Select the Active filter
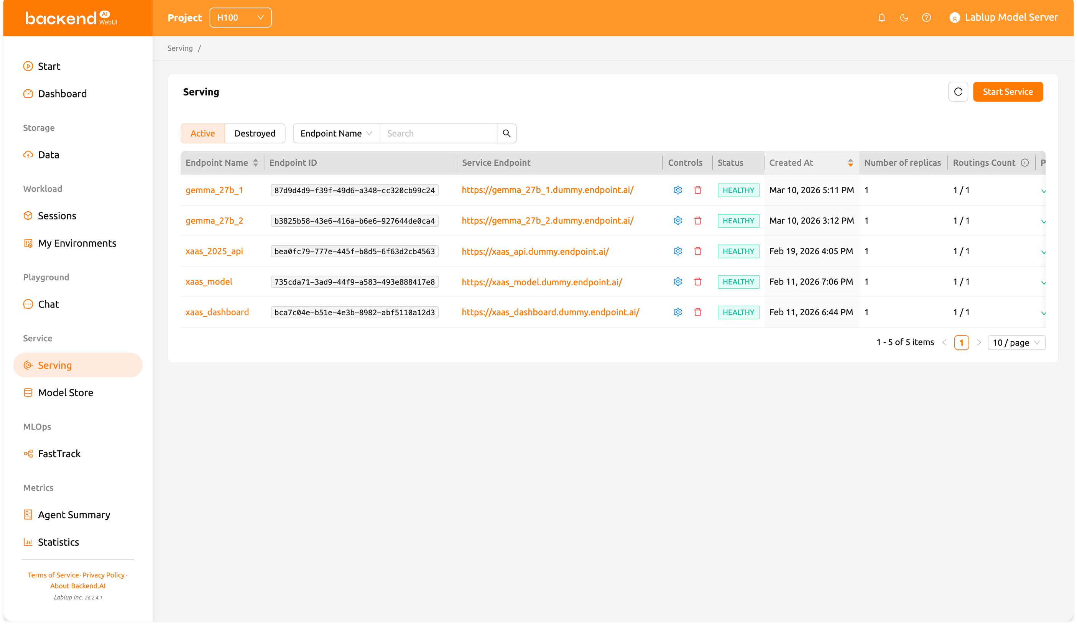 point(202,133)
